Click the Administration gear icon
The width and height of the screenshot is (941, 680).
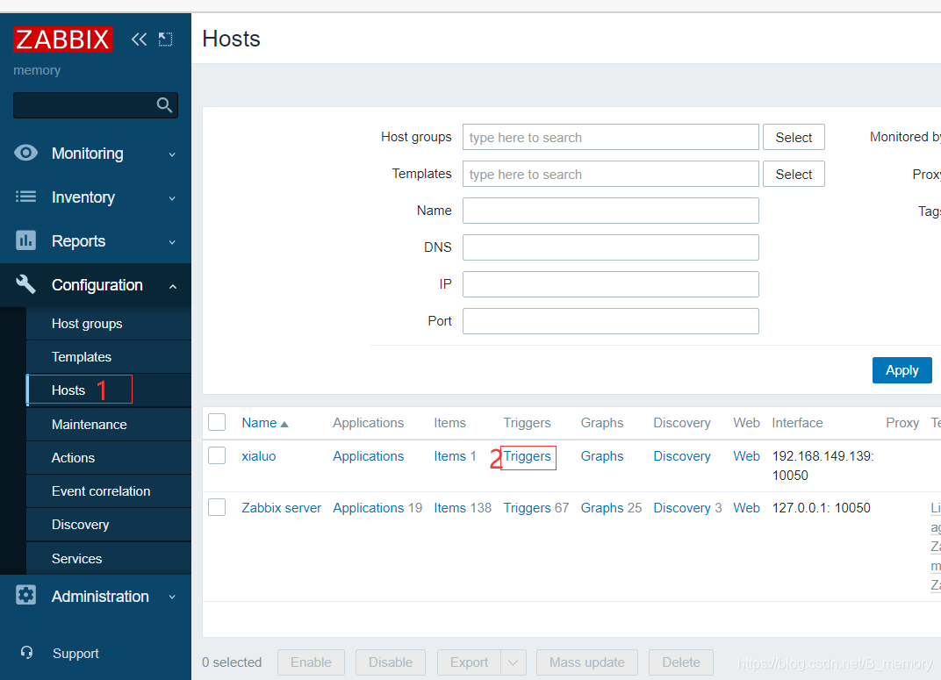[x=25, y=596]
